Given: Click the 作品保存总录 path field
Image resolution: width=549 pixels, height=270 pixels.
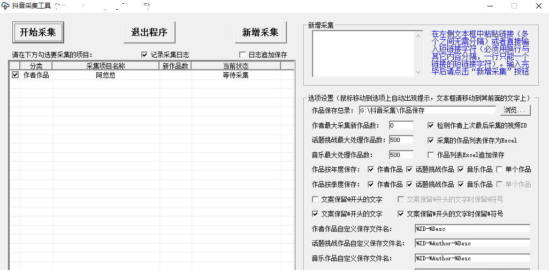Looking at the screenshot, I should click(427, 110).
